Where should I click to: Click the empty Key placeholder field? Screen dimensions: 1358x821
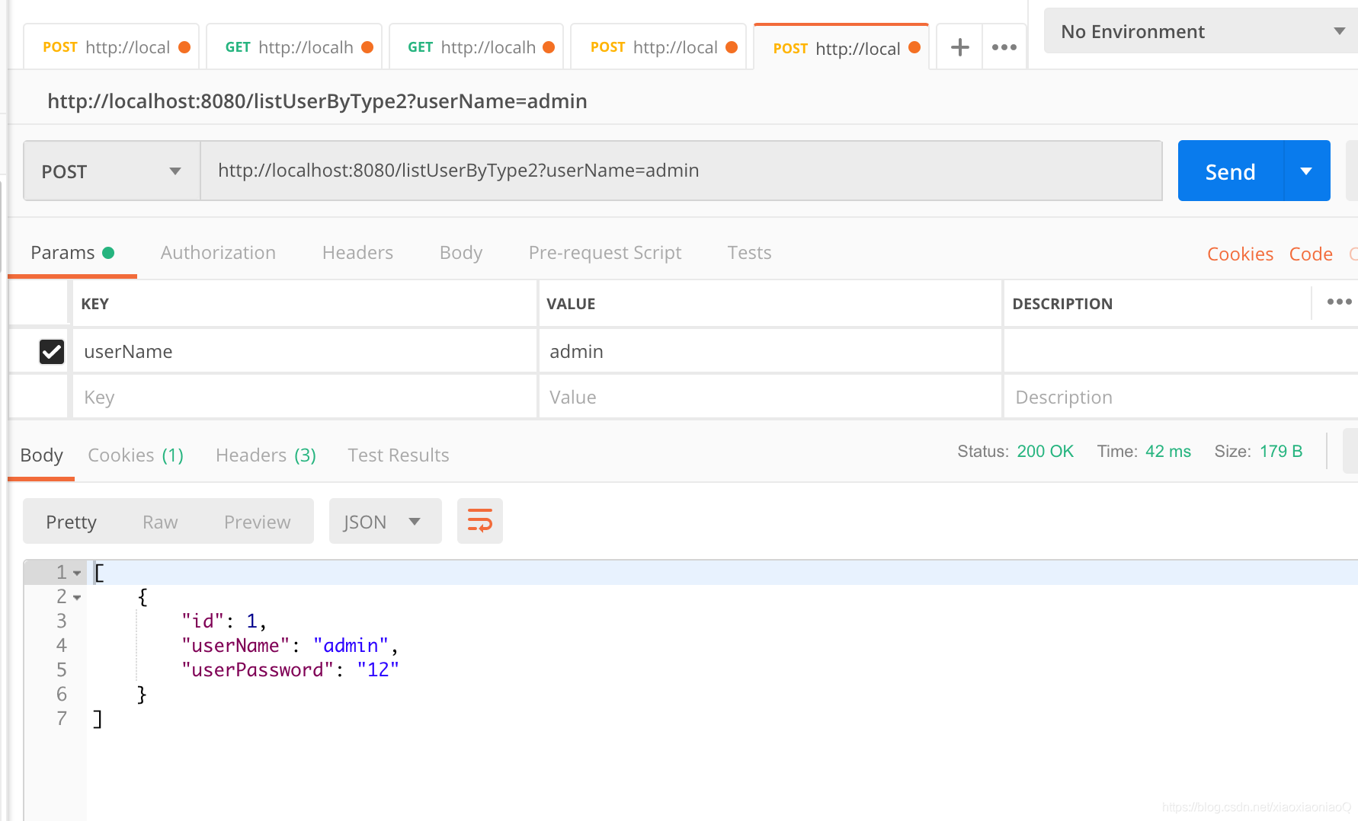pos(305,397)
